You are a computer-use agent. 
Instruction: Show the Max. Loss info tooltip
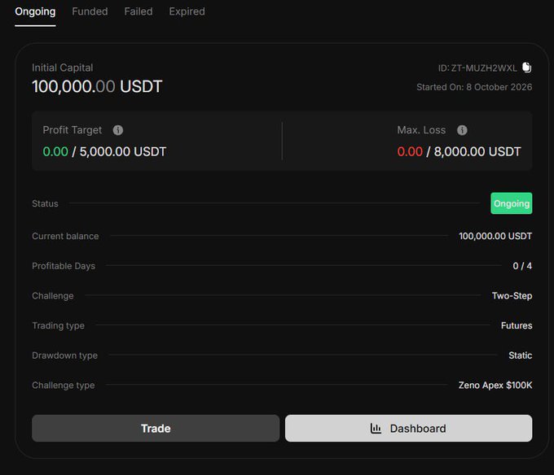[x=462, y=130]
